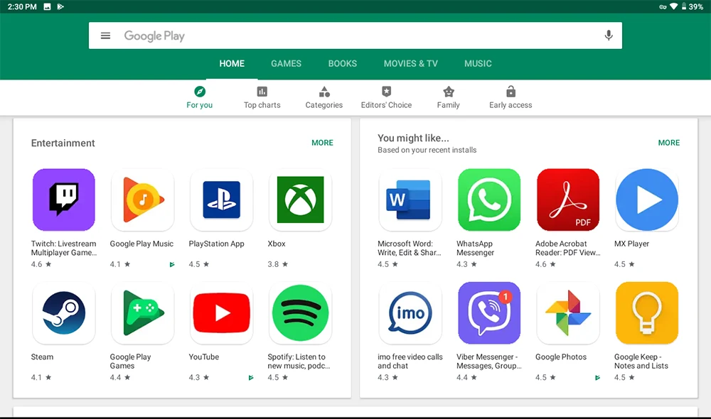Click the "Adobe Acrobat Reader: PDF View..." title
Viewport: 711px width, 419px height.
(567, 249)
